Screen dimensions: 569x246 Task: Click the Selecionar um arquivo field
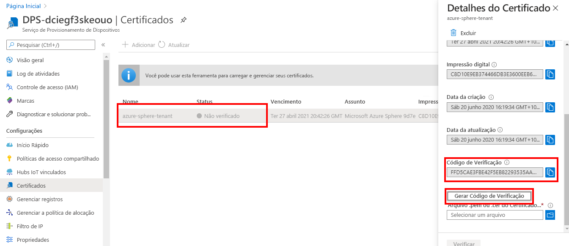495,215
